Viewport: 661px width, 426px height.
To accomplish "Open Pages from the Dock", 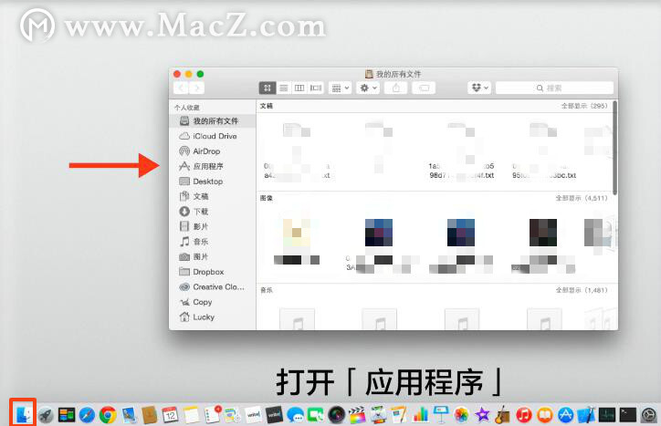I will 399,415.
